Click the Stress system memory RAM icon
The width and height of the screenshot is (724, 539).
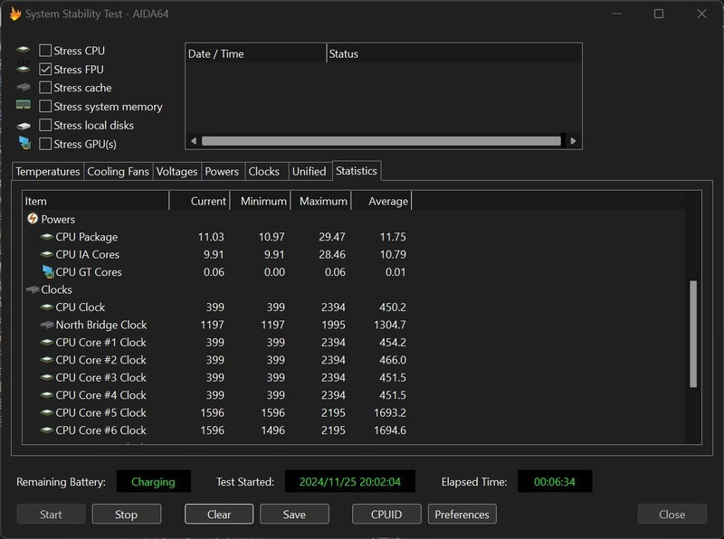[x=24, y=107]
